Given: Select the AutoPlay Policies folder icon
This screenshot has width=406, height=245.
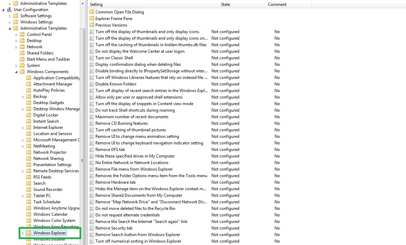Looking at the screenshot, I should click(x=29, y=90).
